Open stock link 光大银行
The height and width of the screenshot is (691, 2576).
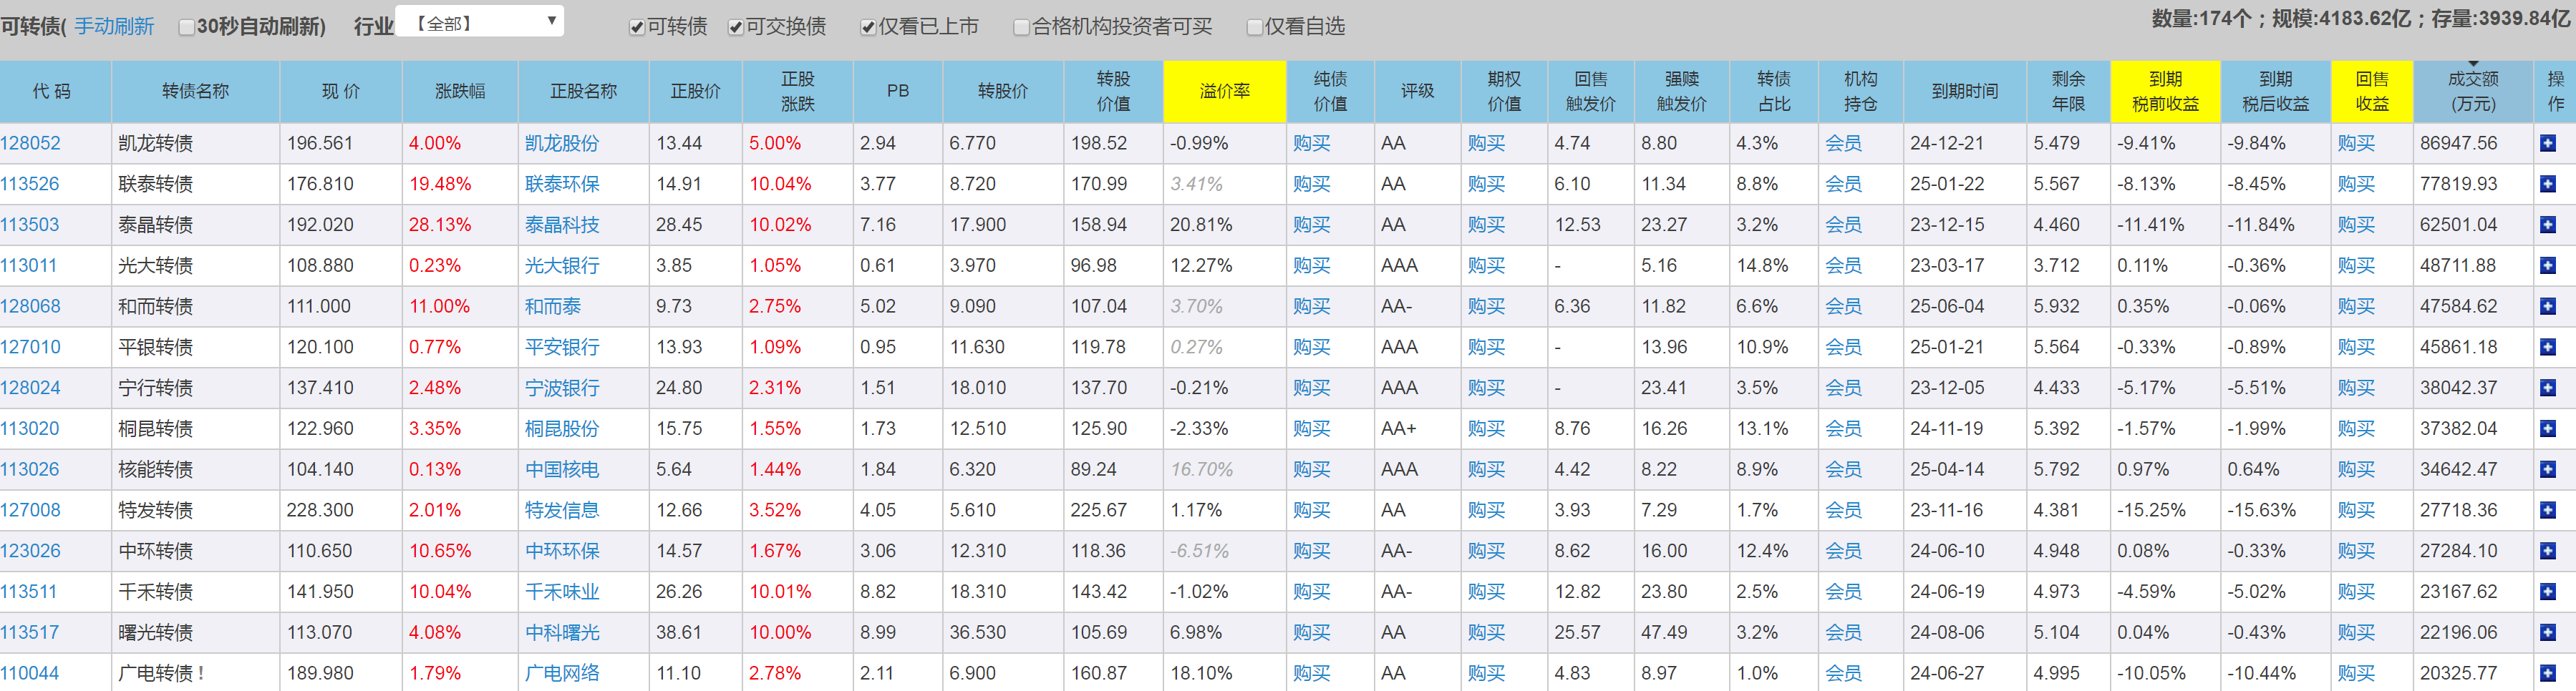562,267
